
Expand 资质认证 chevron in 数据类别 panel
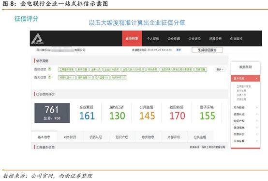pyautogui.click(x=257, y=114)
